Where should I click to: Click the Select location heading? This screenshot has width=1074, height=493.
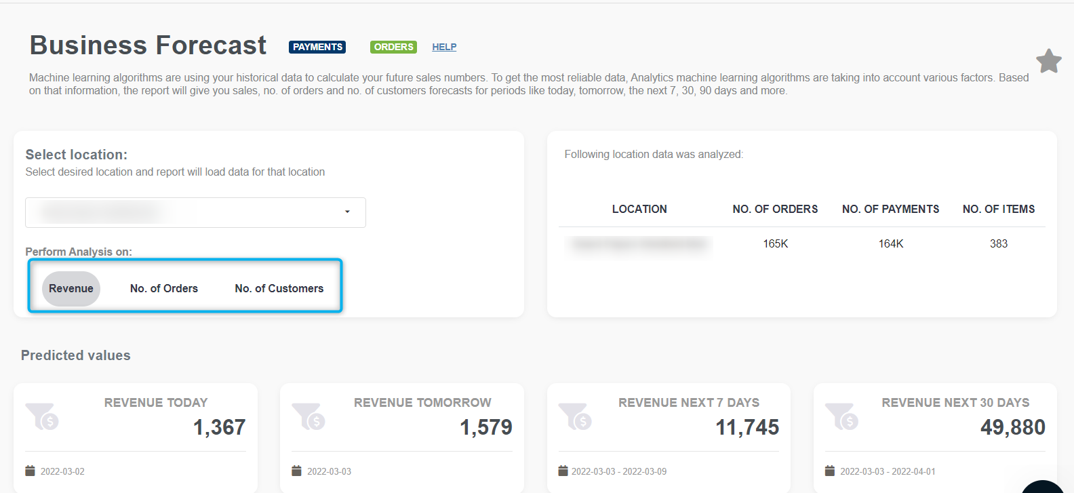77,155
